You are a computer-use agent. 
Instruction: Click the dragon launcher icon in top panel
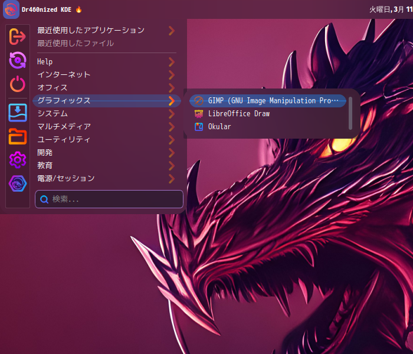(x=11, y=9)
